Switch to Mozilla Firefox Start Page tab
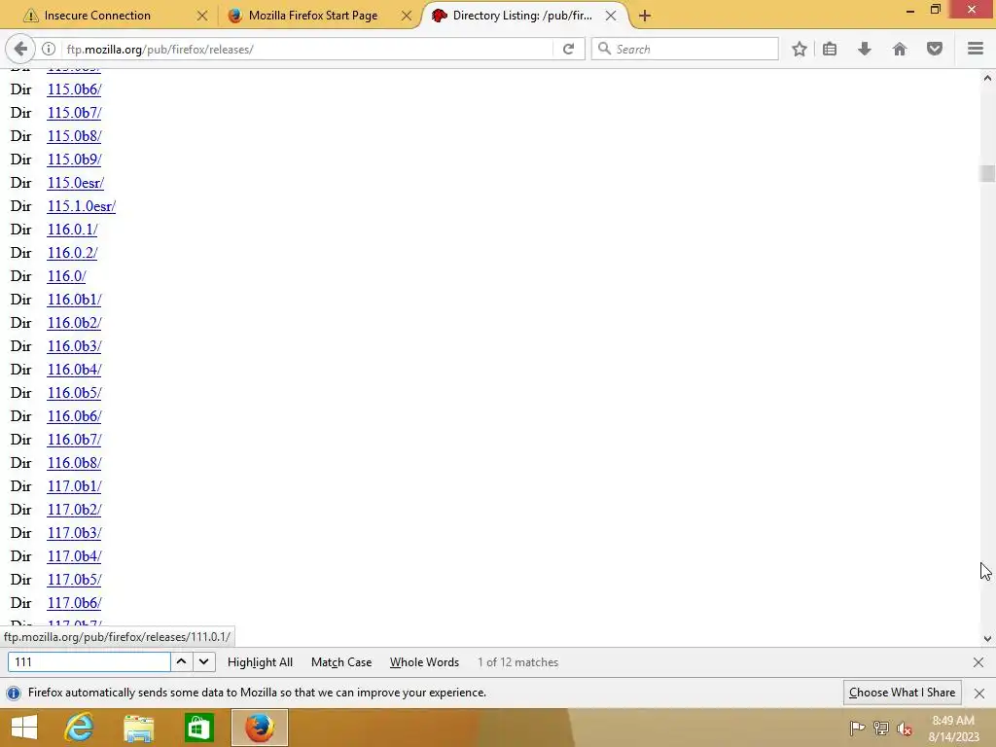This screenshot has height=747, width=996. [312, 16]
